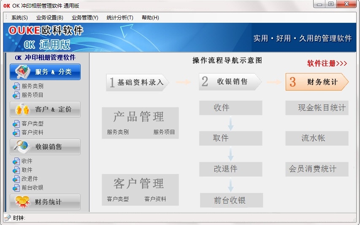
Task: Expand the 服务 & 分类 sidebar section
Action: coord(45,72)
